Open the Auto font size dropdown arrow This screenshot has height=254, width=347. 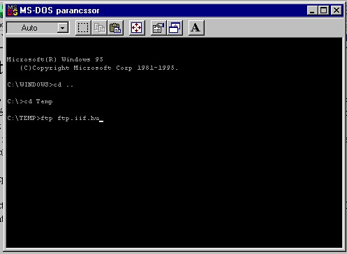pyautogui.click(x=63, y=28)
